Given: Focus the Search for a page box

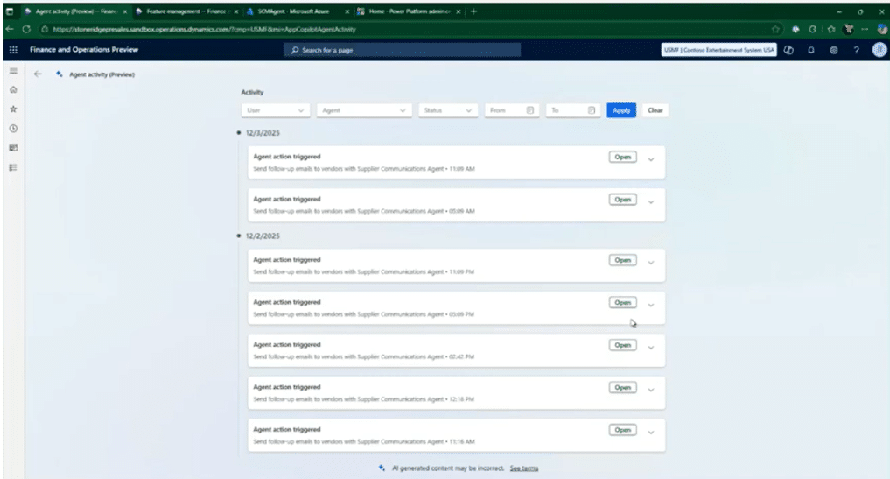Looking at the screenshot, I should (x=402, y=50).
